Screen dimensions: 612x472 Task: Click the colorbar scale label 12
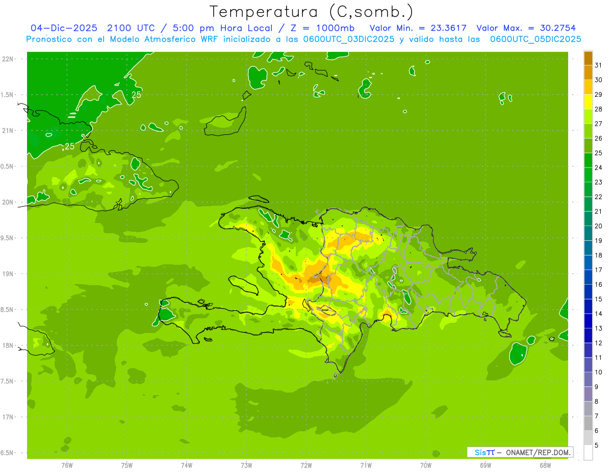click(598, 343)
